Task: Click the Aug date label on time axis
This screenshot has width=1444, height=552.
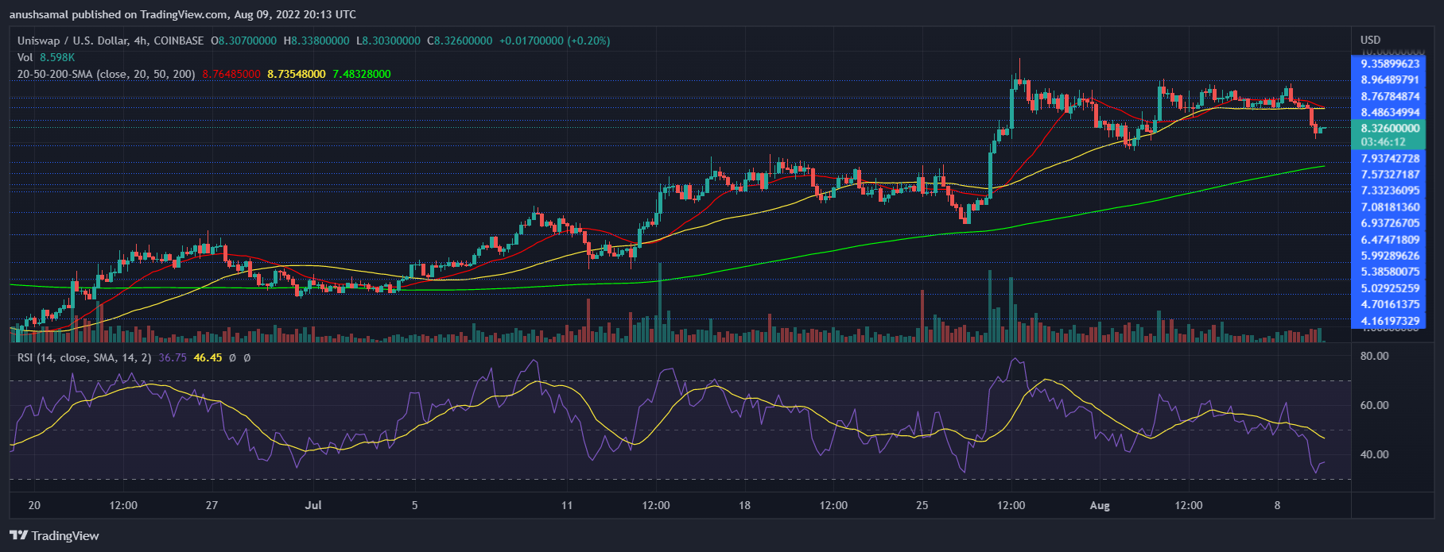Action: coord(1100,505)
